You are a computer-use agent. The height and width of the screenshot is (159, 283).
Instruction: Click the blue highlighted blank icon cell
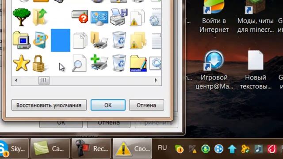click(61, 40)
